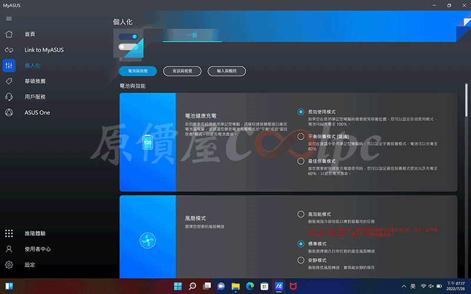The height and width of the screenshot is (294, 471).
Task: Open Widgets button on taskbar
Action: [x=9, y=286]
